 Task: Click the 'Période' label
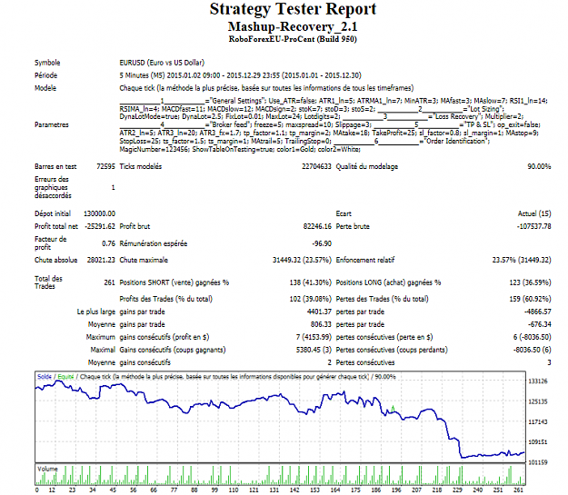[x=46, y=75]
